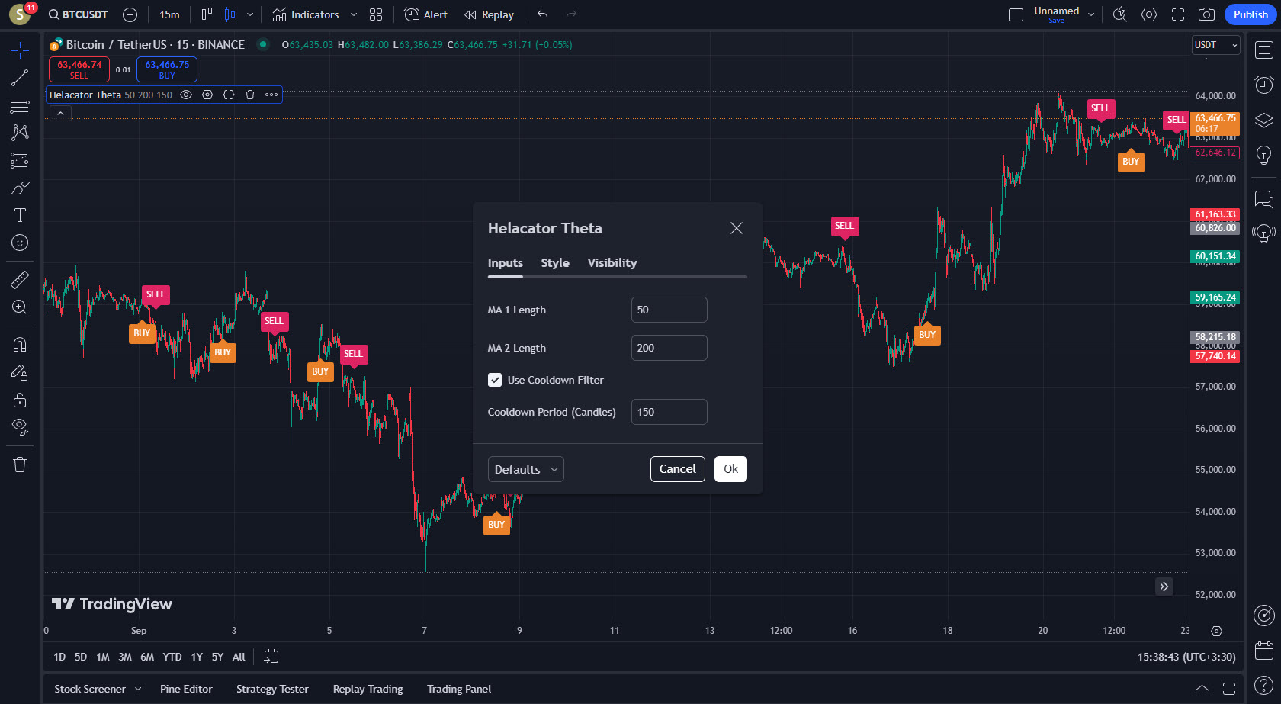
Task: Open the Pine Editor tab
Action: (186, 689)
